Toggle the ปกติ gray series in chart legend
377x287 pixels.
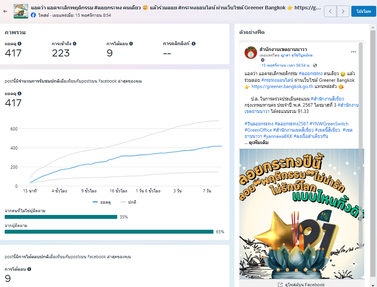point(129,202)
